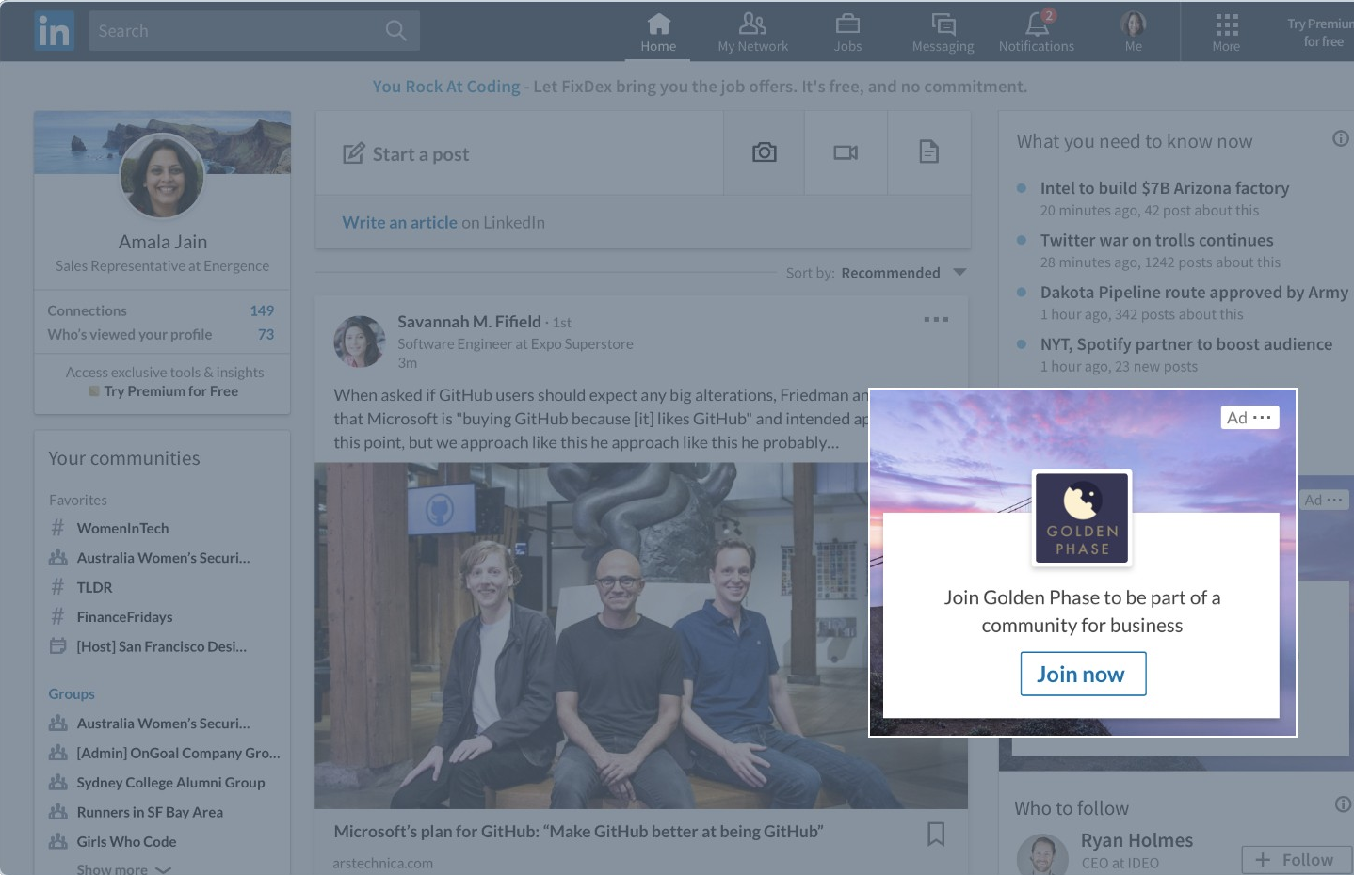Expand Show more groups

(123, 869)
